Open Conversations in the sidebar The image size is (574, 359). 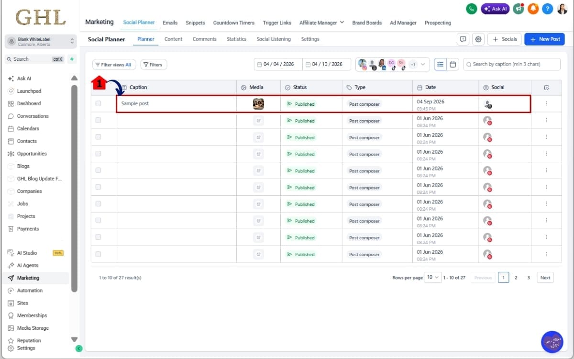pyautogui.click(x=33, y=116)
